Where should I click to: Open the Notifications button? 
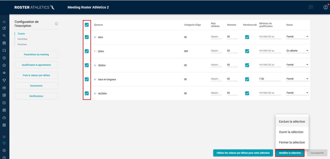[36, 96]
